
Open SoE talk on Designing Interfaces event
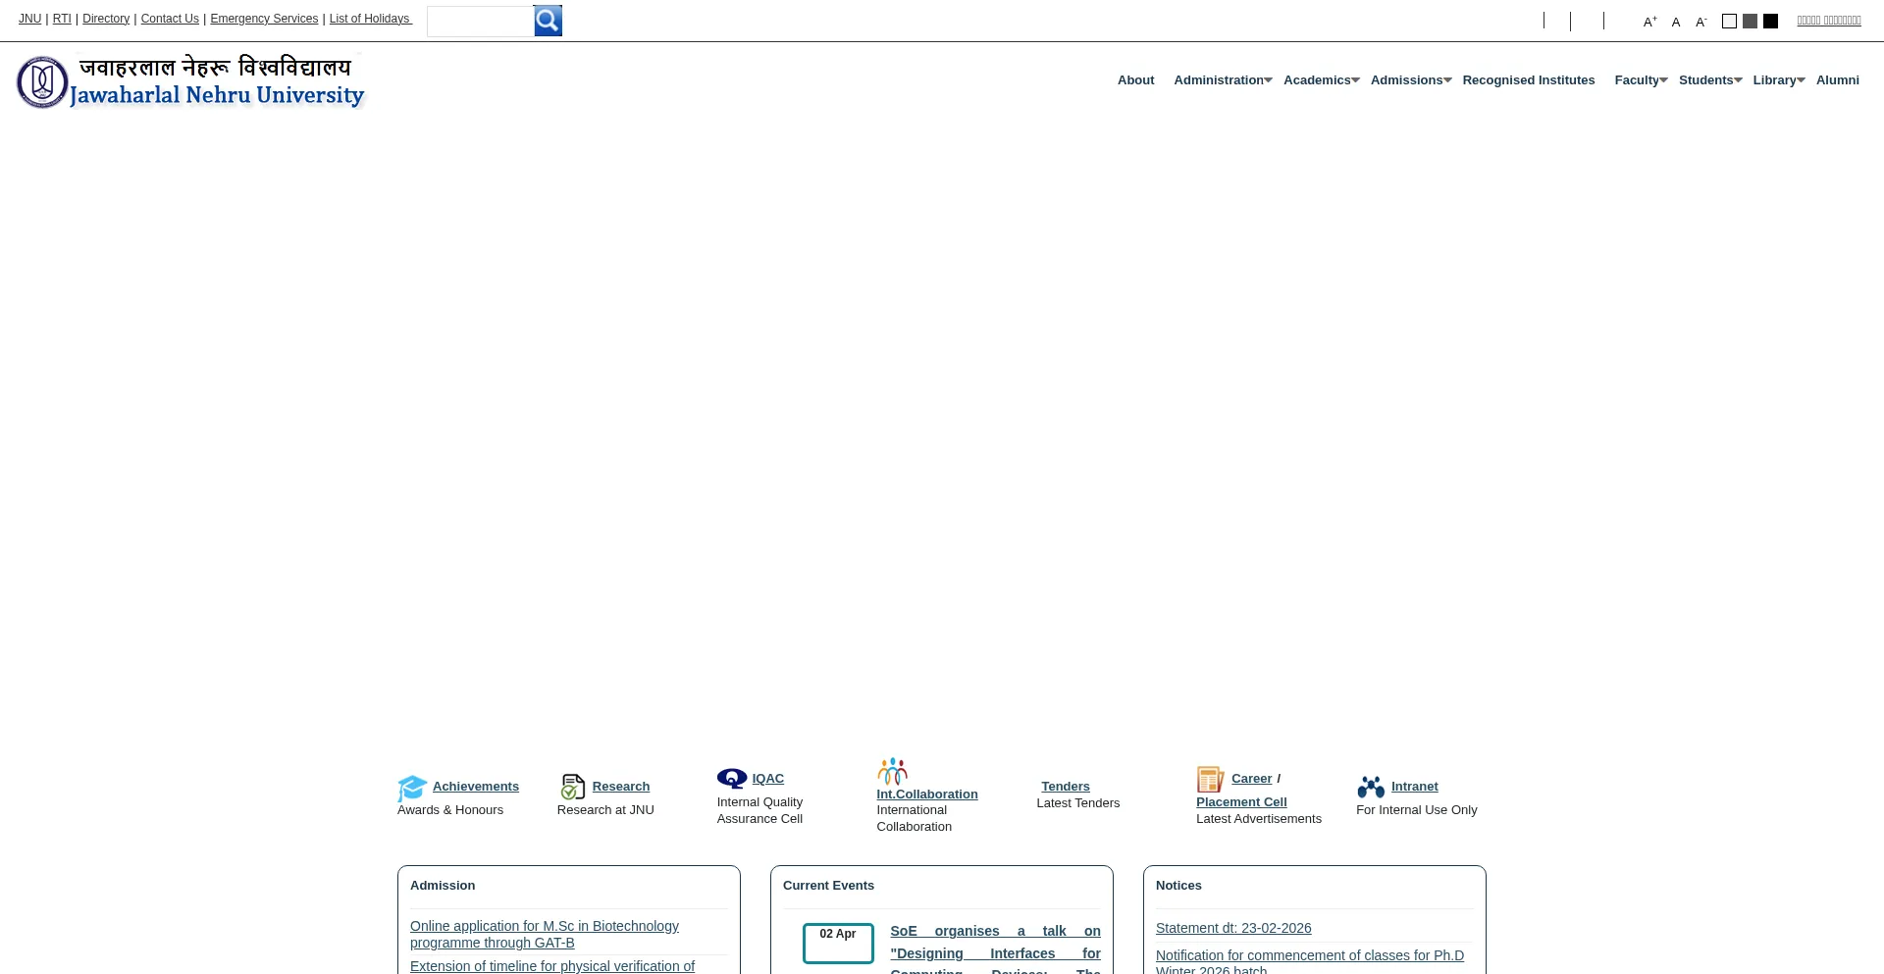tap(995, 951)
